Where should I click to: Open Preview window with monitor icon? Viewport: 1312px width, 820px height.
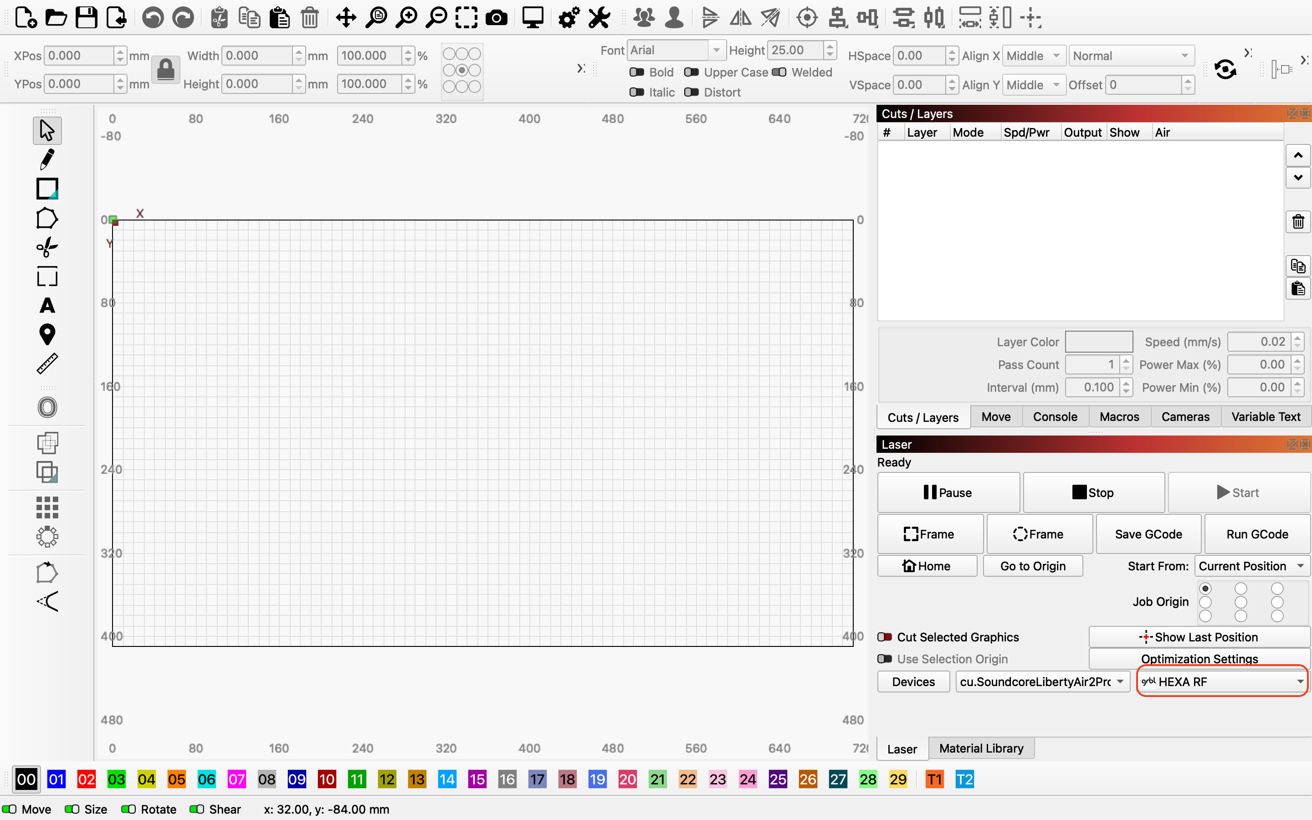point(533,17)
